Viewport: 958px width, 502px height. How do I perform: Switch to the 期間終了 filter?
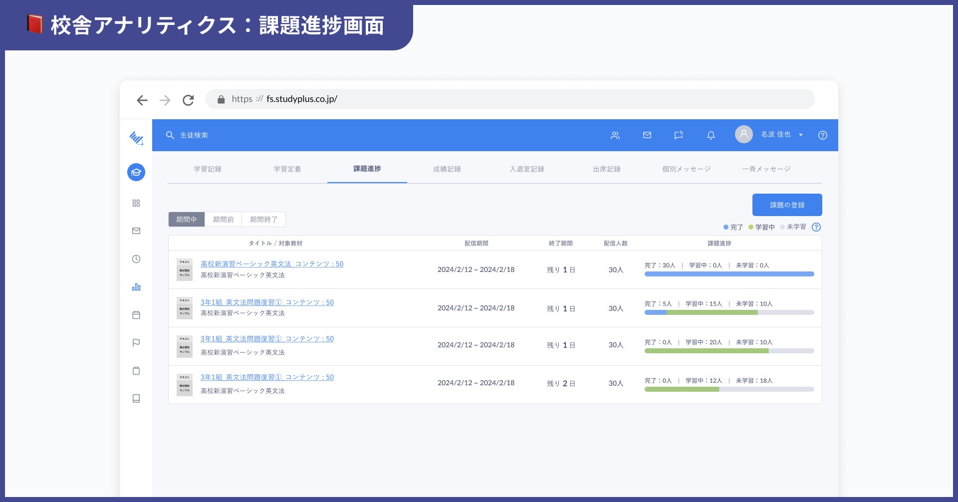pyautogui.click(x=263, y=220)
